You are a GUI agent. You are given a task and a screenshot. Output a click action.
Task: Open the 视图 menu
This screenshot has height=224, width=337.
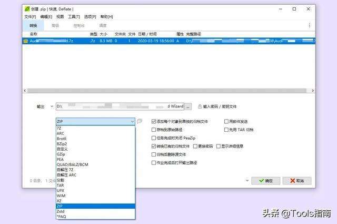(60, 16)
